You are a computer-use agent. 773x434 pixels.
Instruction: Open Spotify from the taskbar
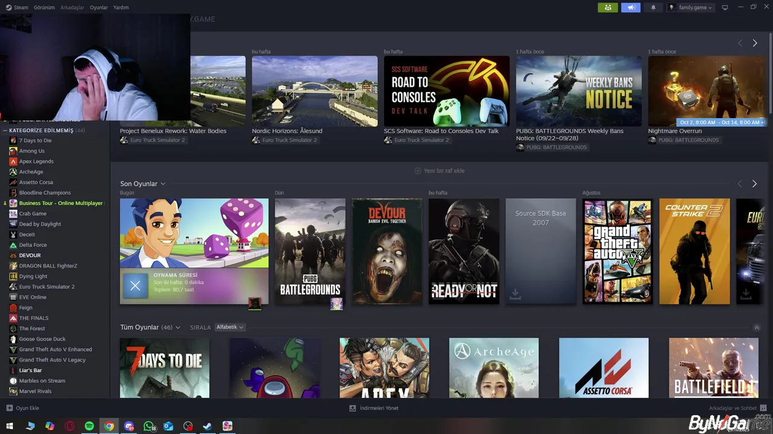pyautogui.click(x=89, y=426)
